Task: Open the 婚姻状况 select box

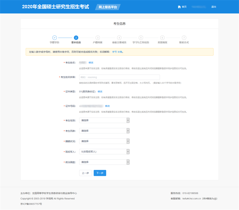Action: pos(104,141)
